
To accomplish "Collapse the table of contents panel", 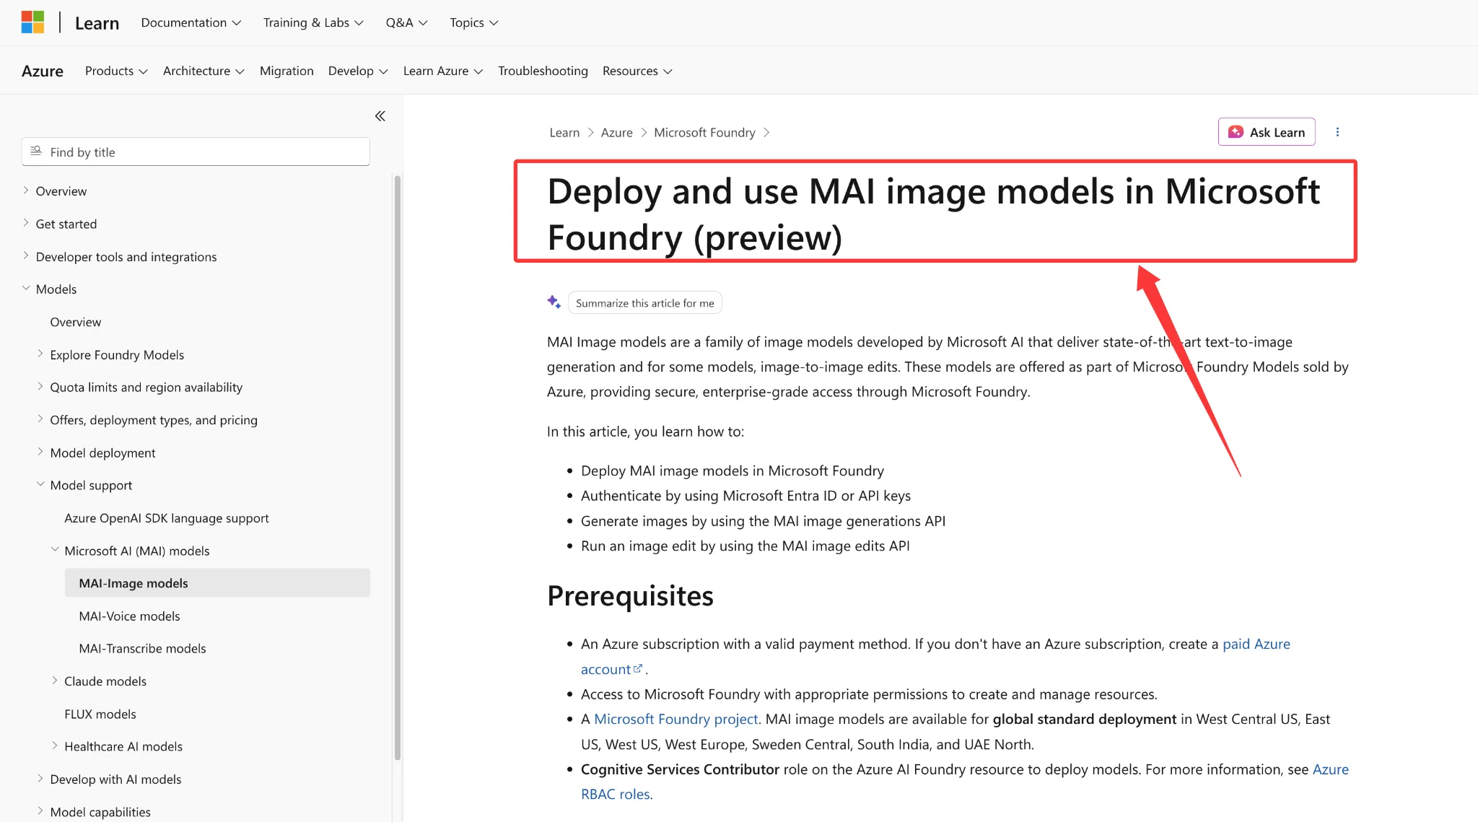I will pos(380,116).
